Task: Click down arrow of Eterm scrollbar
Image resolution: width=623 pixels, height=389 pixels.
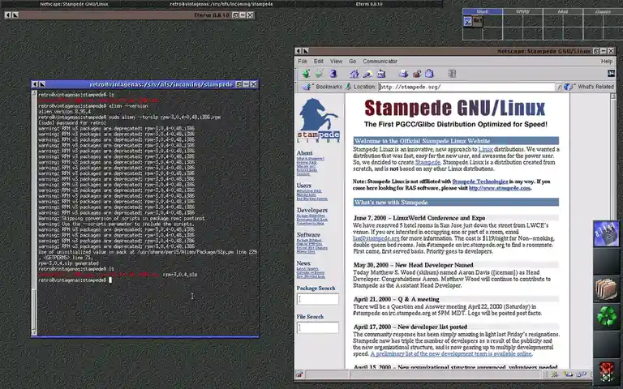Action: [x=34, y=332]
